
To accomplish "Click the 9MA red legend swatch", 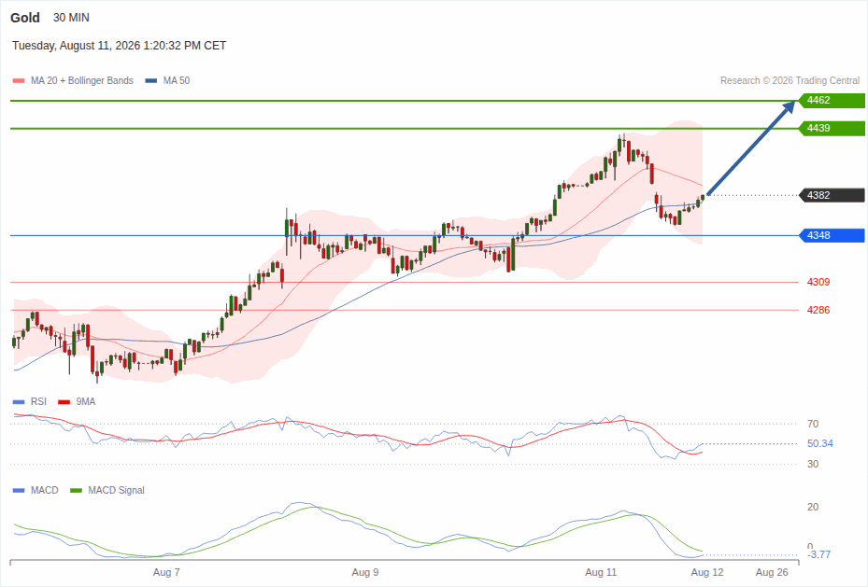I will [64, 402].
